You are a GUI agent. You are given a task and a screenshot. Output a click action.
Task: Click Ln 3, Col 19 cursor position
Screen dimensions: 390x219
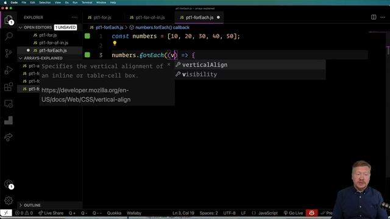[x=183, y=213]
